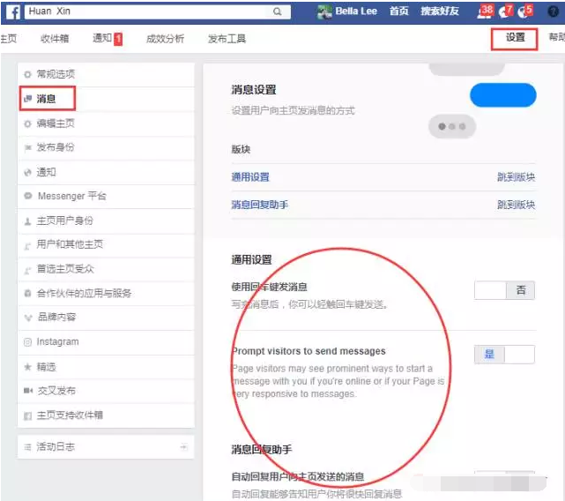Open 活动日志 arrow icon on right
Viewport: 565px width, 501px height.
pyautogui.click(x=183, y=447)
